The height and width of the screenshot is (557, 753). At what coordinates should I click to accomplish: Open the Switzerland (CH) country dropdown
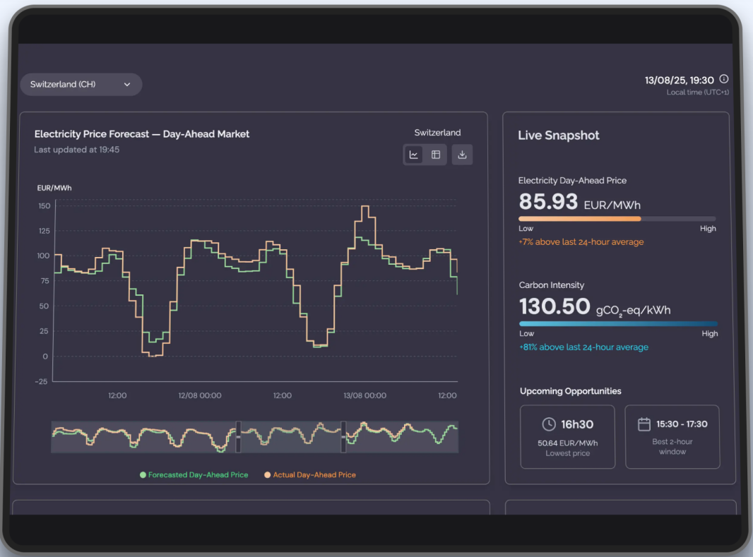[81, 85]
